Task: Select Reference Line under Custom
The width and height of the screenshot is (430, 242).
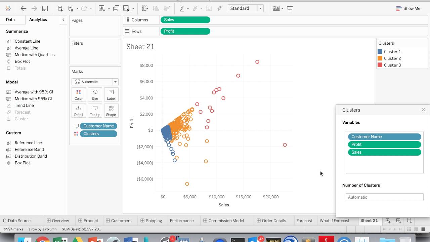Action: point(28,143)
